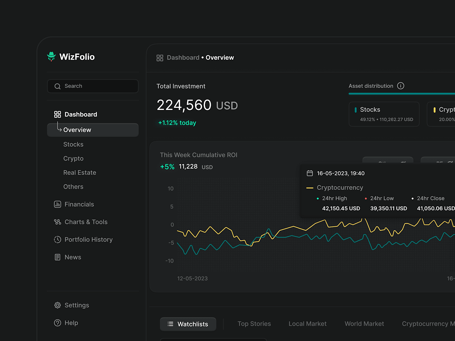The image size is (455, 341).
Task: Click the calendar icon in chart tooltip
Action: coord(310,173)
